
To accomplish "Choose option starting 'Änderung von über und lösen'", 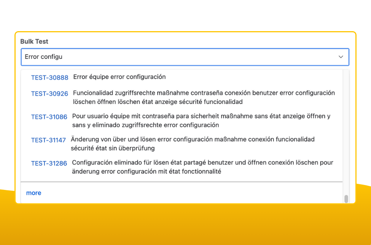I will (193, 144).
